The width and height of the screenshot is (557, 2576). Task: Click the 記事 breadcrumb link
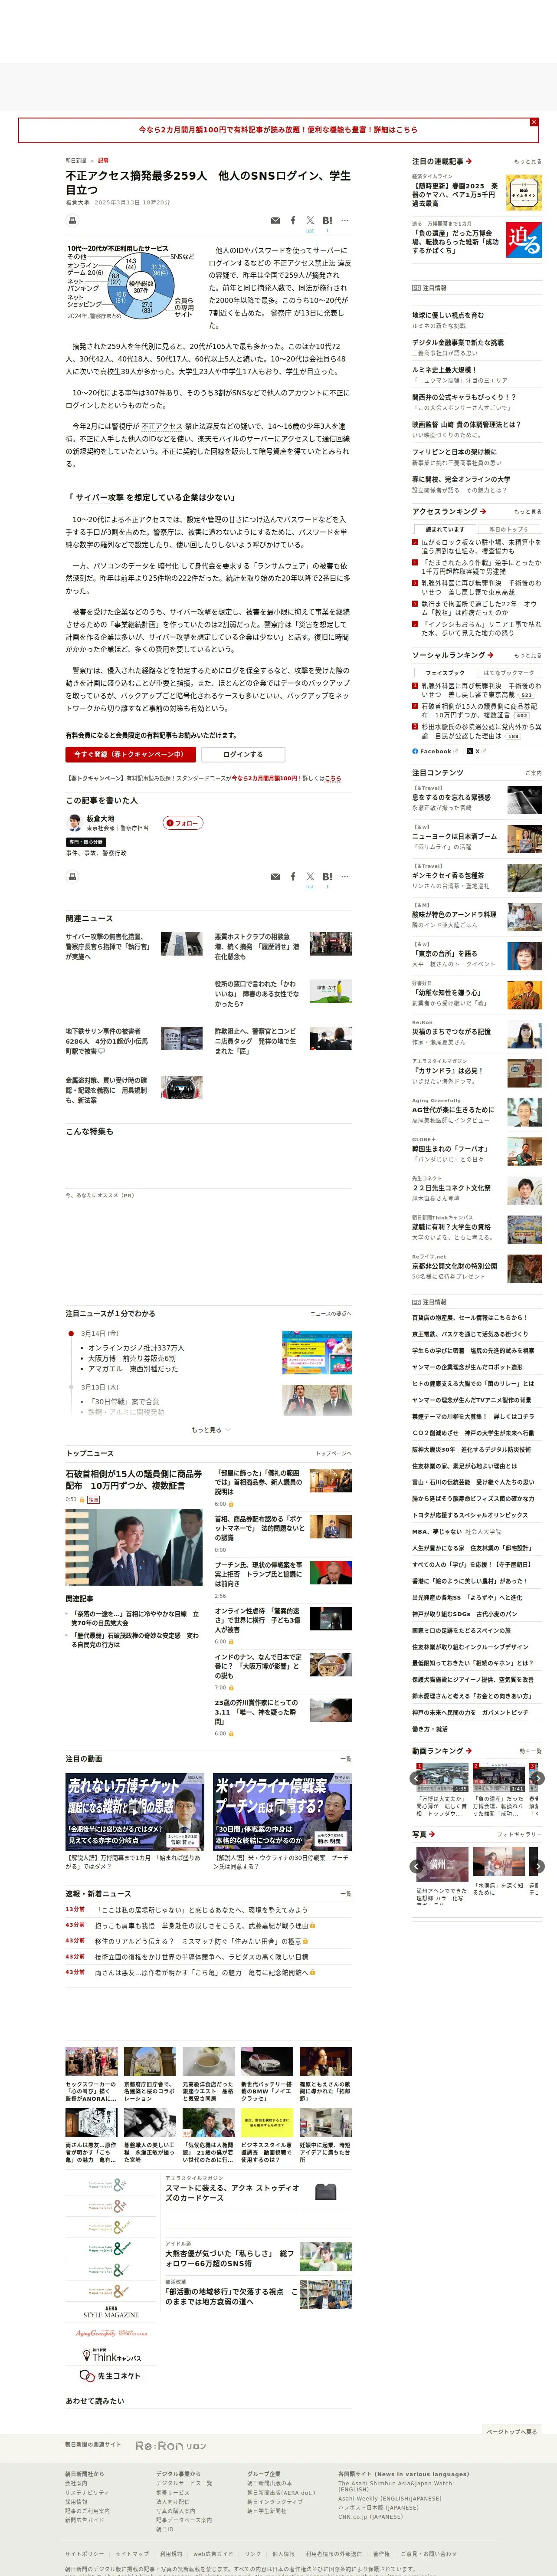103,160
